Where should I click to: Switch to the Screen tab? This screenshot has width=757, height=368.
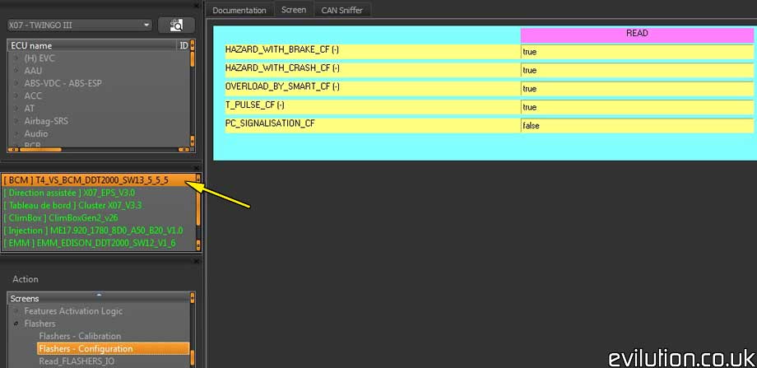coord(294,10)
